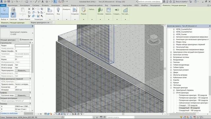Image resolution: width=211 pixels, height=119 pixels.
Task: Click the 3D view horizontal scrollbar
Action: click(x=123, y=114)
